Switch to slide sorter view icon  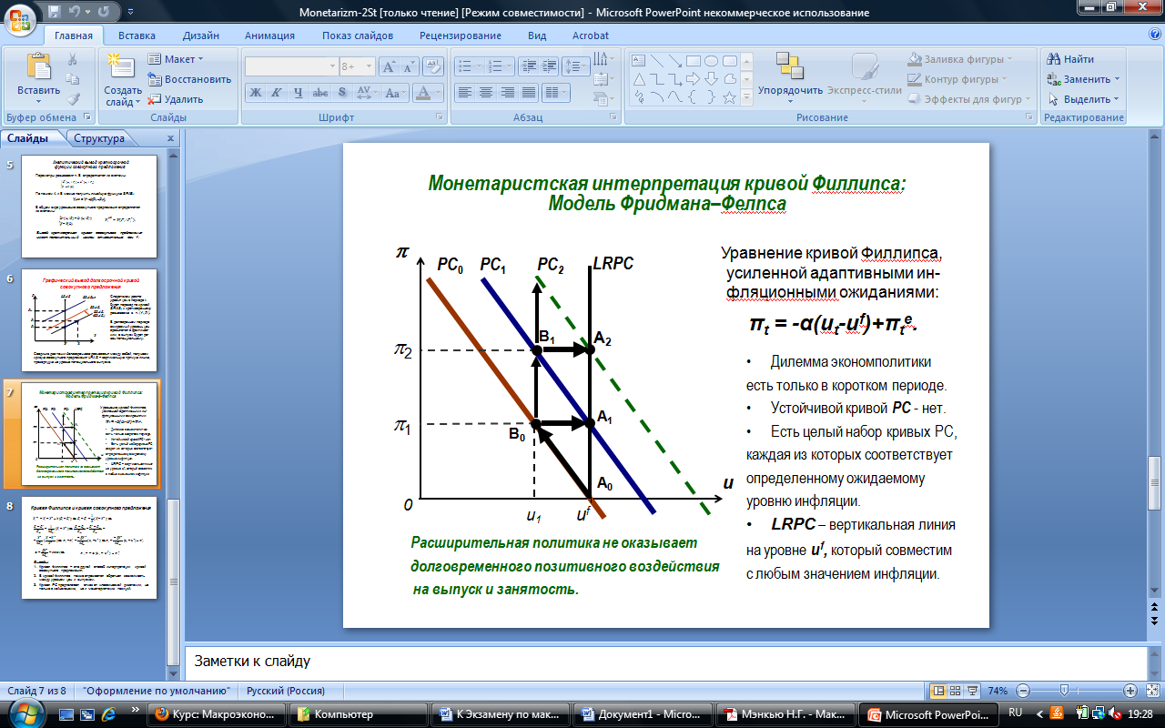coord(957,691)
